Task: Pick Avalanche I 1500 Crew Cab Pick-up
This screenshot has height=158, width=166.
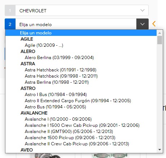Action: pyautogui.click(x=81, y=125)
